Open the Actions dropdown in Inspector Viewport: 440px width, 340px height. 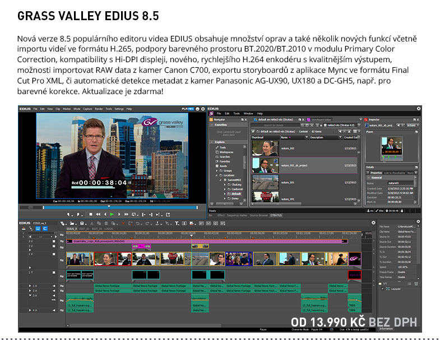(x=413, y=125)
